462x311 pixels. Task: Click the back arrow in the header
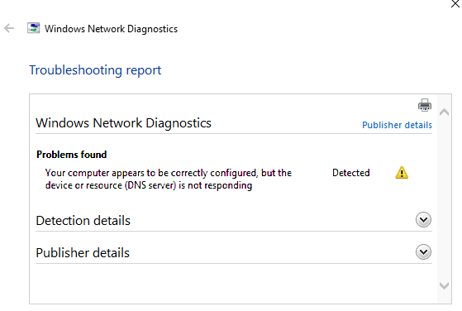(9, 28)
